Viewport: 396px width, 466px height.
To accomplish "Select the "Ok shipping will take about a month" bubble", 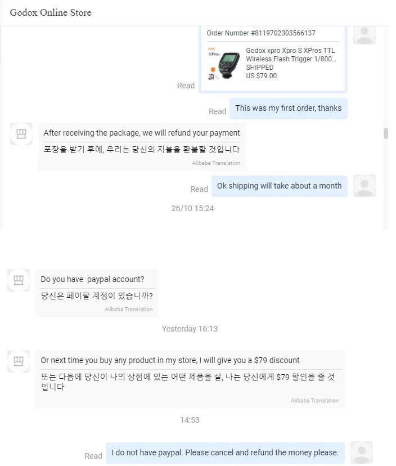I will pyautogui.click(x=279, y=186).
